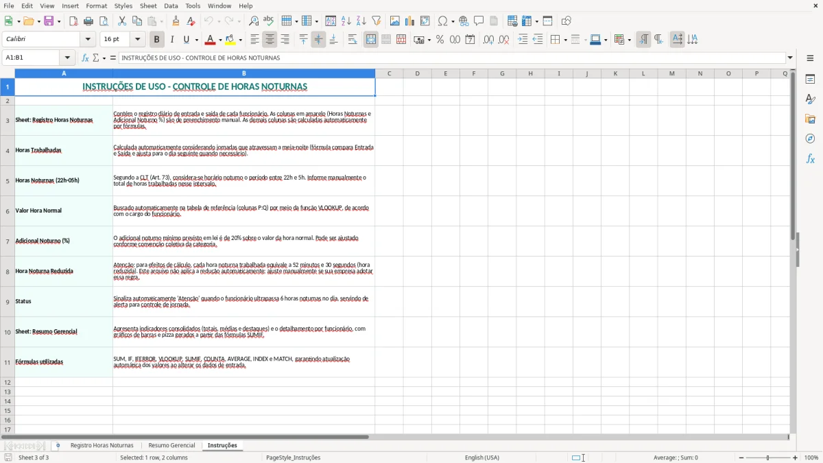This screenshot has height=463, width=823.
Task: Open the background color dropdown arrow
Action: [x=240, y=40]
